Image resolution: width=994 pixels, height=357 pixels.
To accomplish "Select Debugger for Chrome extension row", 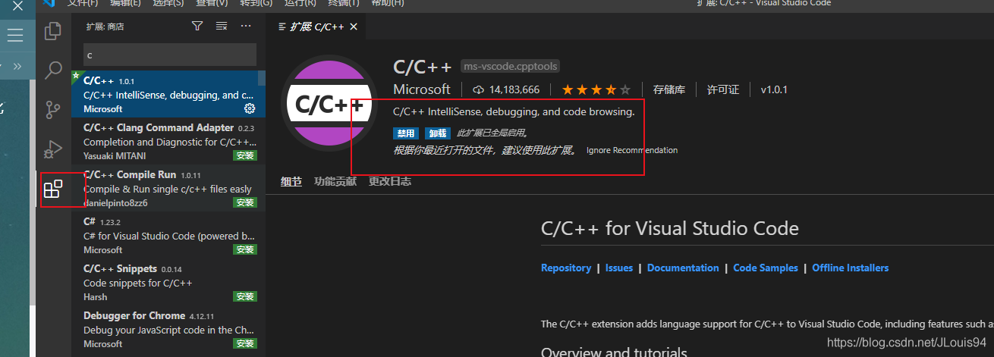I will pyautogui.click(x=168, y=329).
